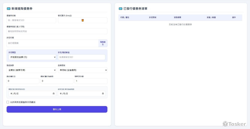Click the 隨機產生 random code button

(x=103, y=43)
